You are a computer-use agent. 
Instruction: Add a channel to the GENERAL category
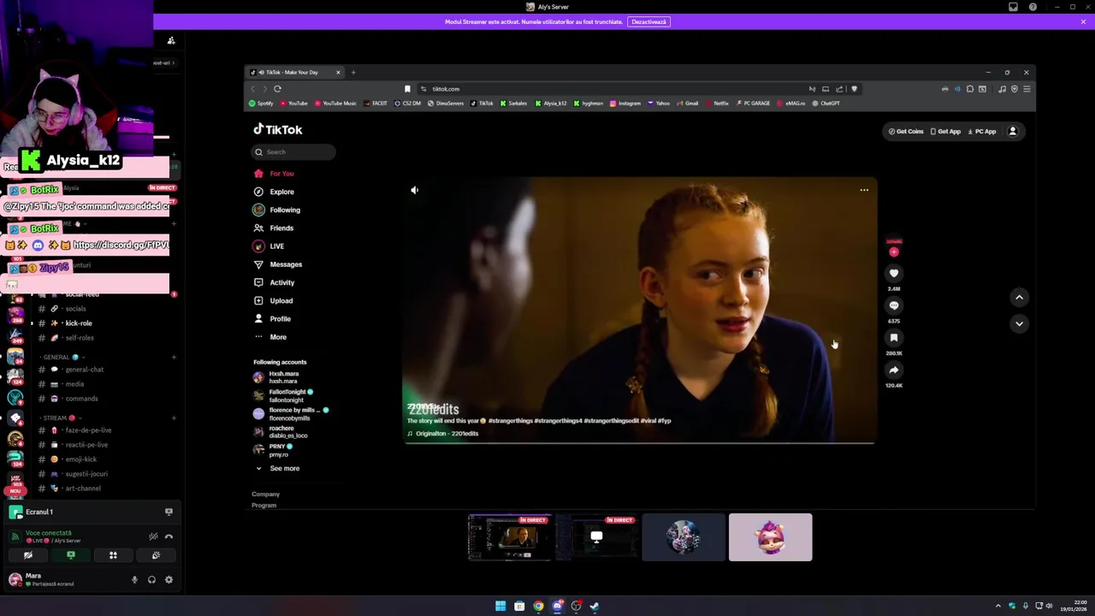pyautogui.click(x=174, y=357)
